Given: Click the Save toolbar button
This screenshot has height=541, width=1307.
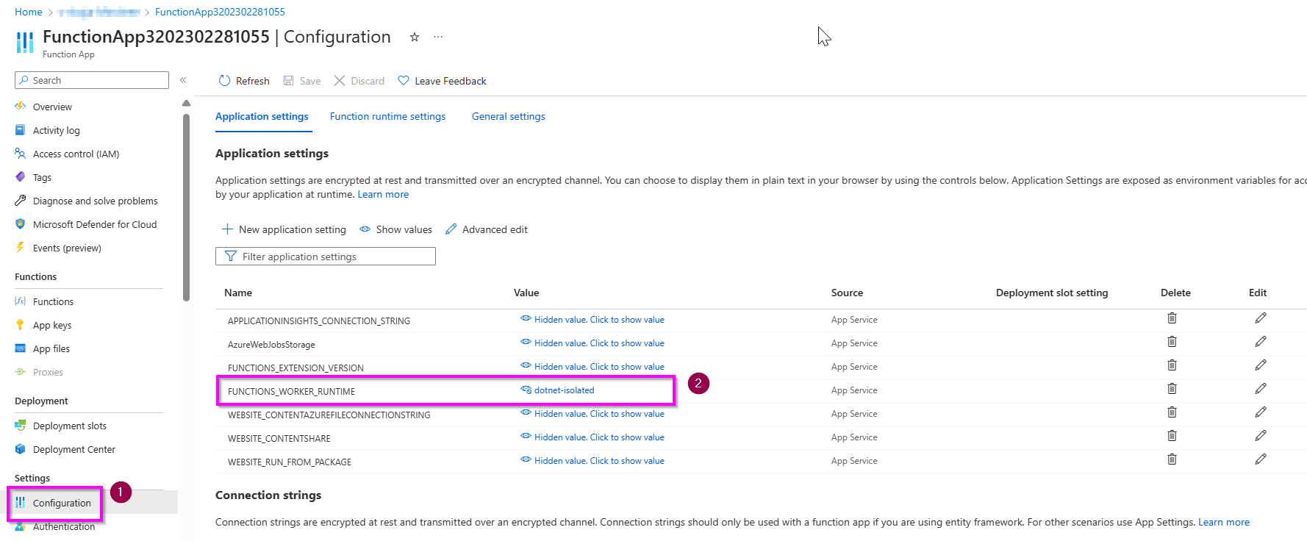Looking at the screenshot, I should coord(302,81).
